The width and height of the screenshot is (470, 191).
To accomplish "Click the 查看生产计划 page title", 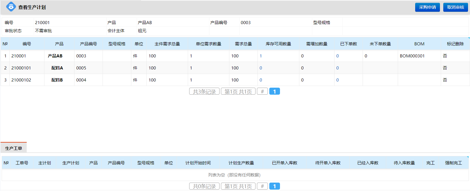I will tap(32, 7).
